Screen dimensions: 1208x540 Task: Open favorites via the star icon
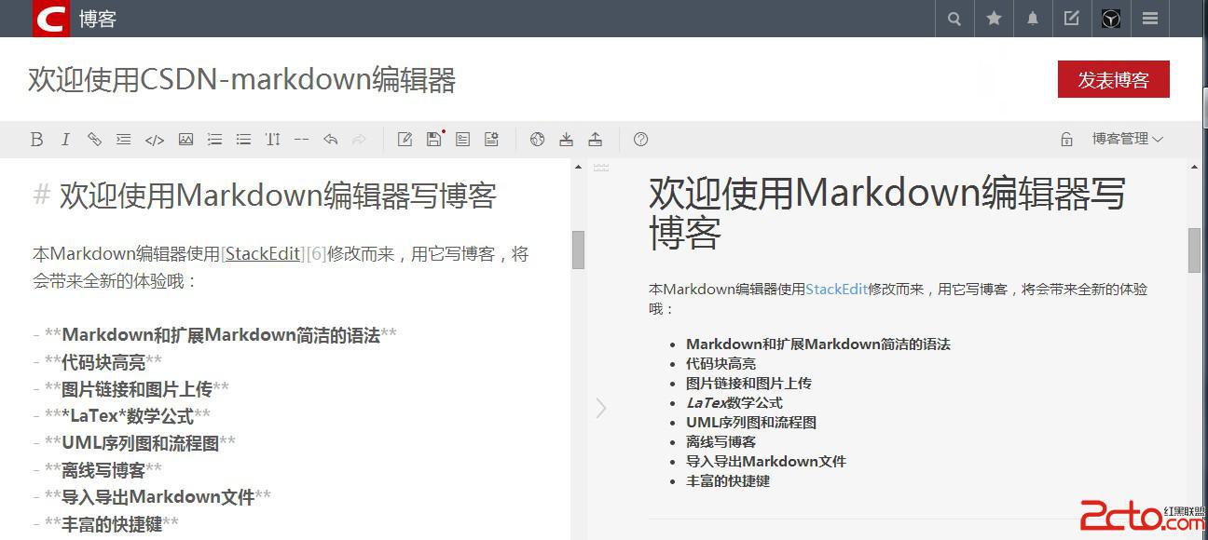995,19
